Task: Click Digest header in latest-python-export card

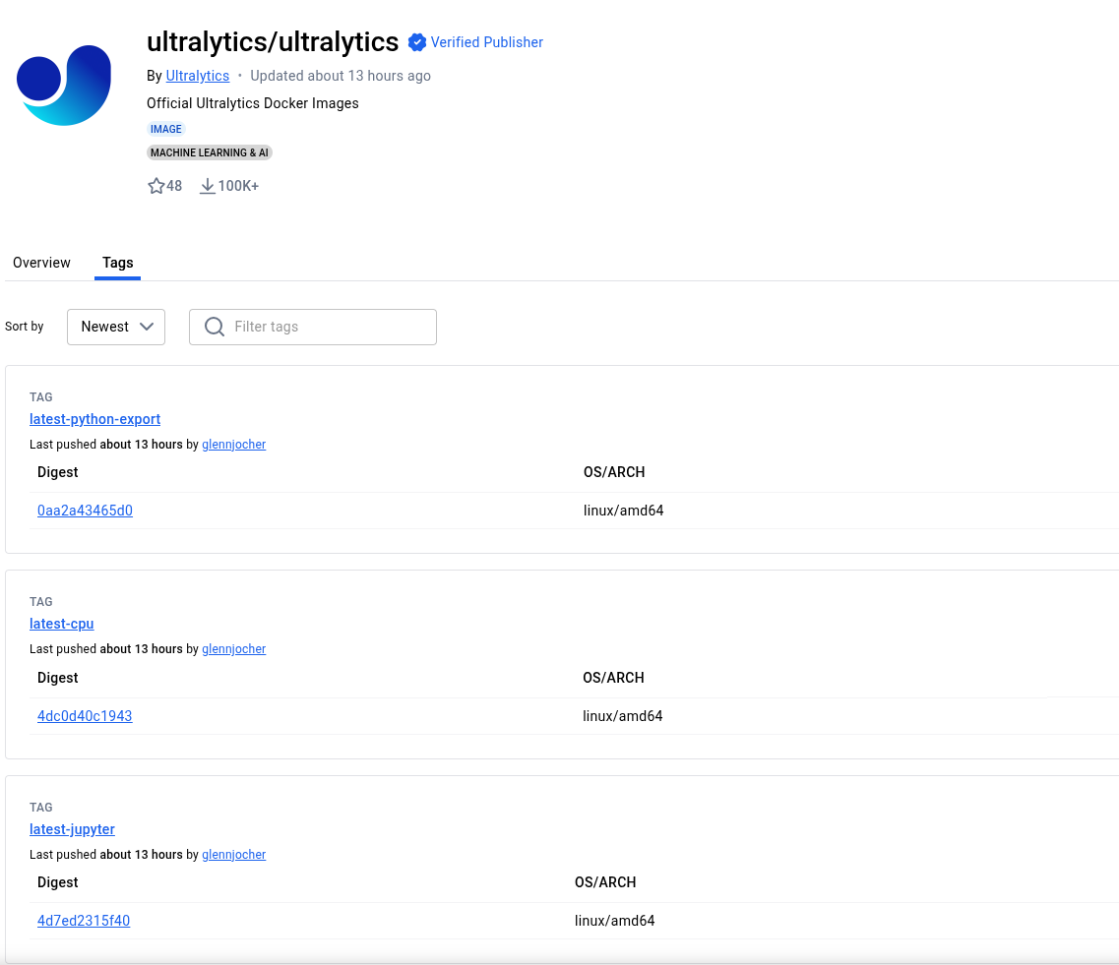Action: point(58,472)
